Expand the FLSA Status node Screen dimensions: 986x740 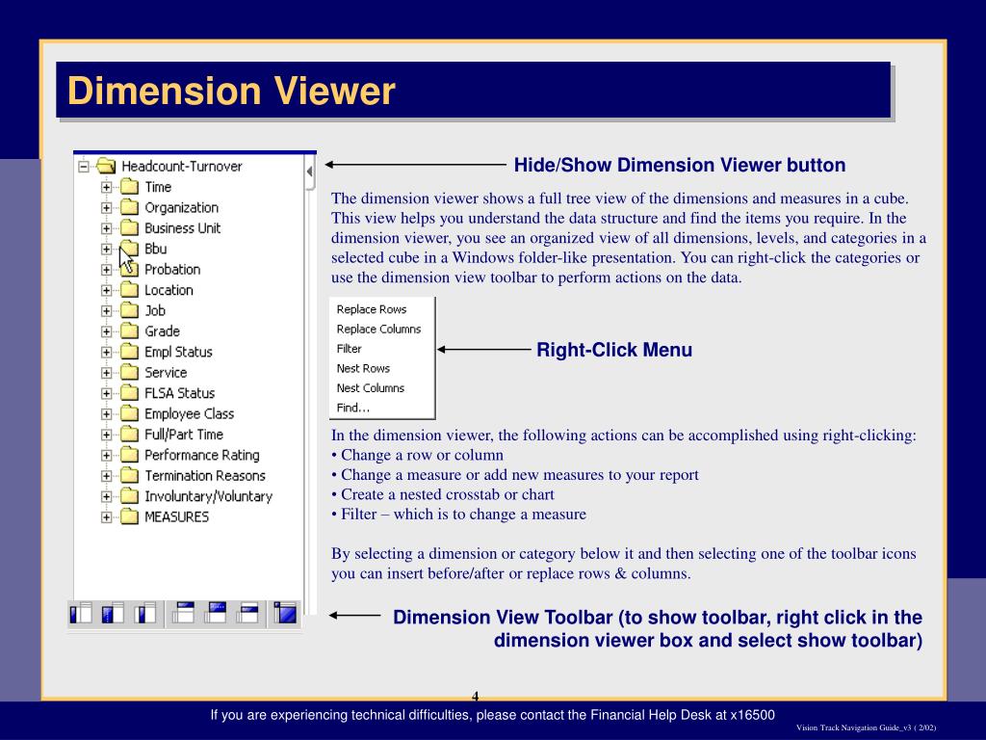[x=106, y=394]
